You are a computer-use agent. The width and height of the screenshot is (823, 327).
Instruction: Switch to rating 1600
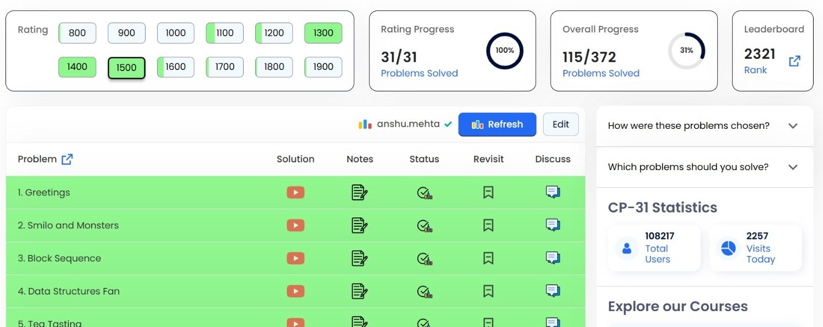tap(175, 67)
